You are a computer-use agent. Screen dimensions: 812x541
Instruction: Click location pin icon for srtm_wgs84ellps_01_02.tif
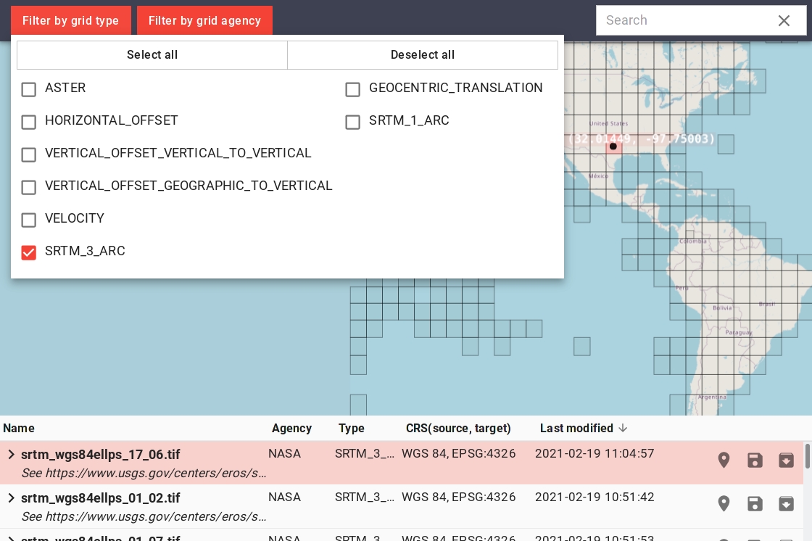[724, 504]
